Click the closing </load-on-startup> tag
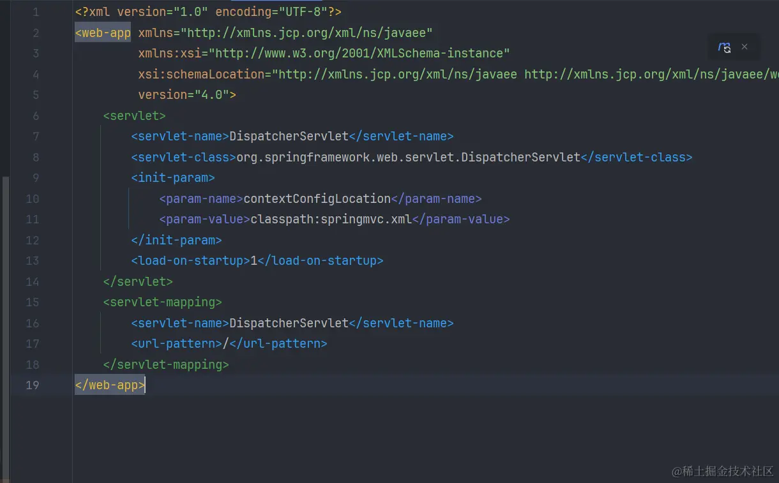The width and height of the screenshot is (779, 483). 321,260
